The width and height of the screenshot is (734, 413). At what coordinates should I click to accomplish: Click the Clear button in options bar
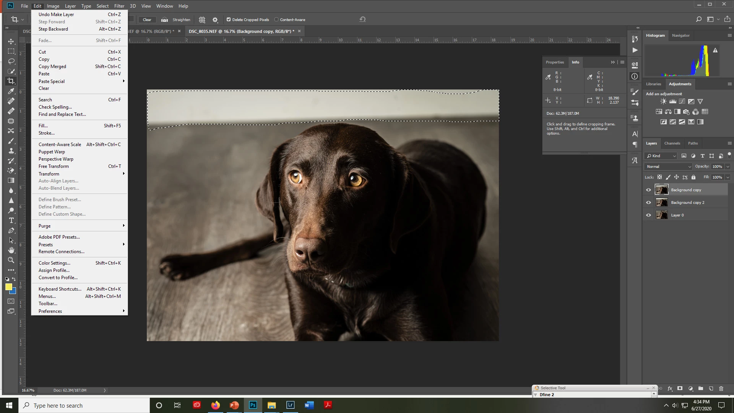[x=147, y=20]
